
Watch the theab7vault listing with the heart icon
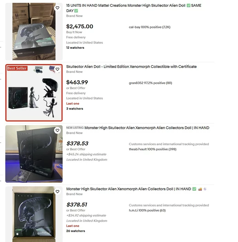(x=57, y=130)
